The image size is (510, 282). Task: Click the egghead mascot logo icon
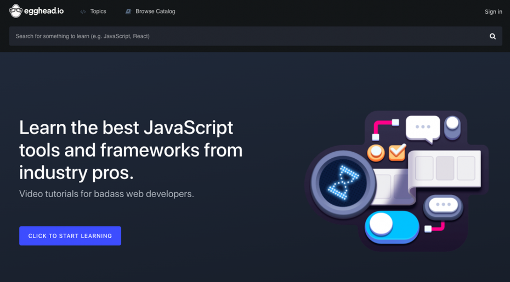pyautogui.click(x=15, y=11)
